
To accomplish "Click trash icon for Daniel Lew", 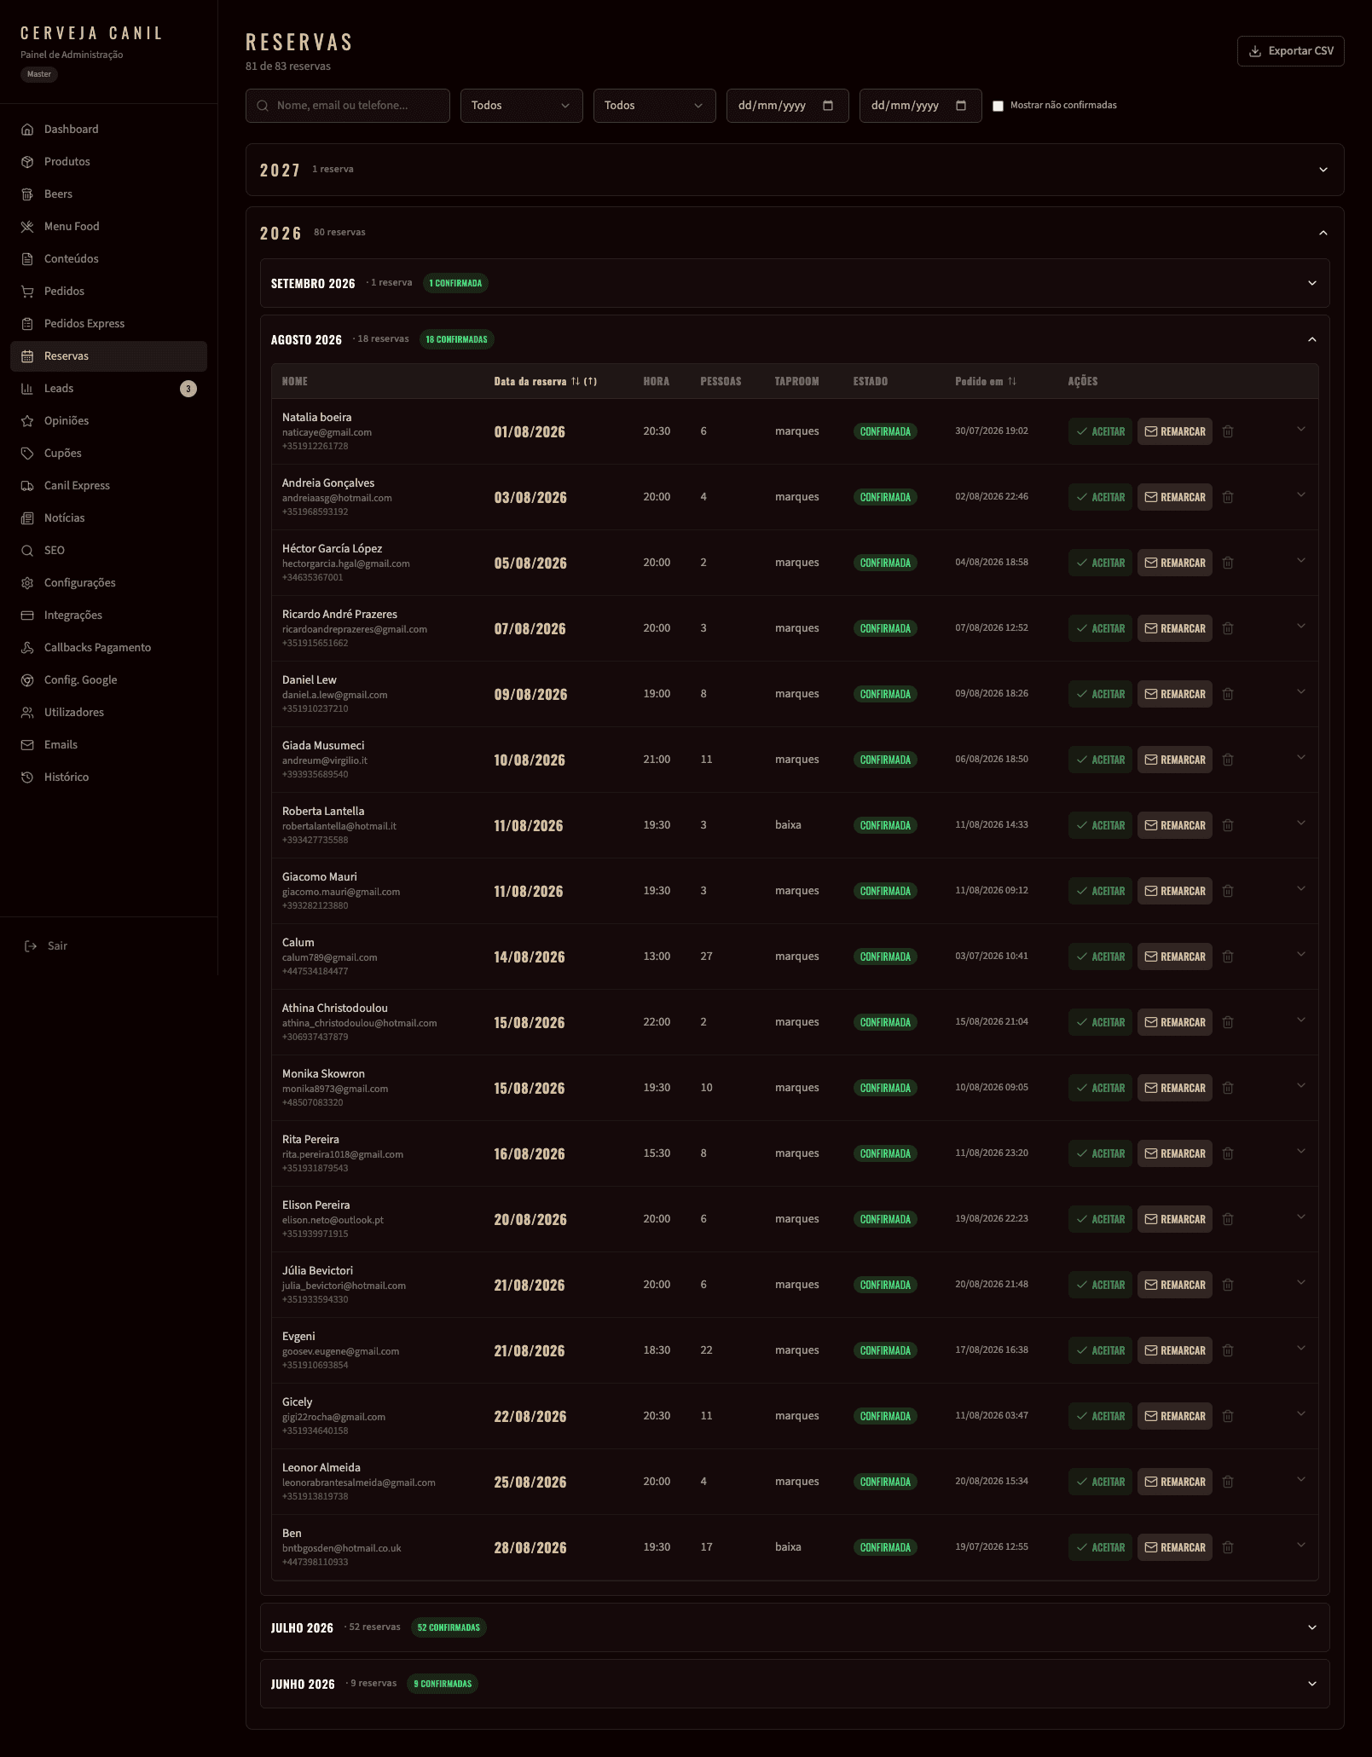I will pos(1228,694).
